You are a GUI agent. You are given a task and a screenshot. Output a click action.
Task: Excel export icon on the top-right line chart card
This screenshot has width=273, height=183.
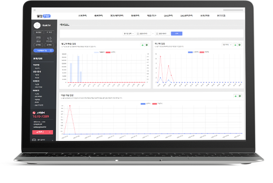[x=240, y=45]
